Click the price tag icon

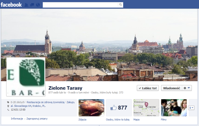(8, 102)
